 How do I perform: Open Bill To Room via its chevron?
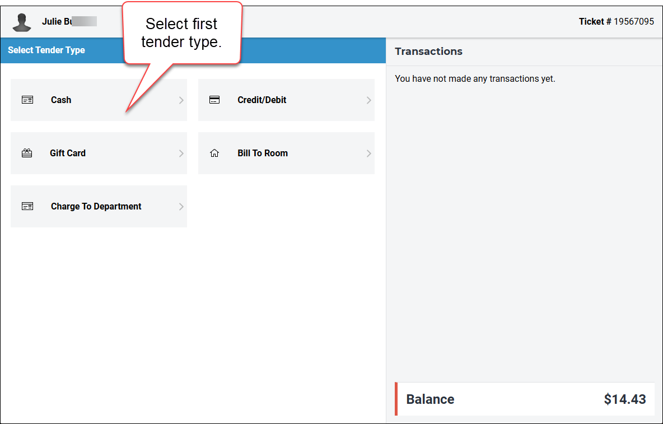(368, 153)
